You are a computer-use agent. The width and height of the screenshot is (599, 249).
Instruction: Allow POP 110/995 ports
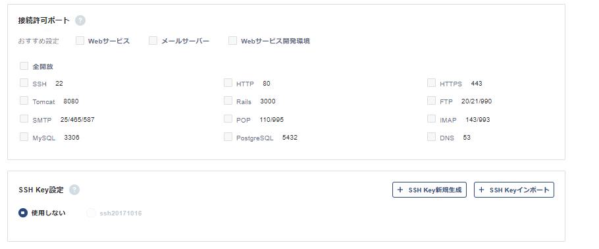pyautogui.click(x=228, y=119)
